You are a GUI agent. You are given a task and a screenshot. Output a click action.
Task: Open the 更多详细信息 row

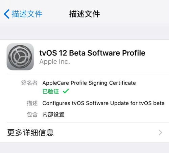84,132
